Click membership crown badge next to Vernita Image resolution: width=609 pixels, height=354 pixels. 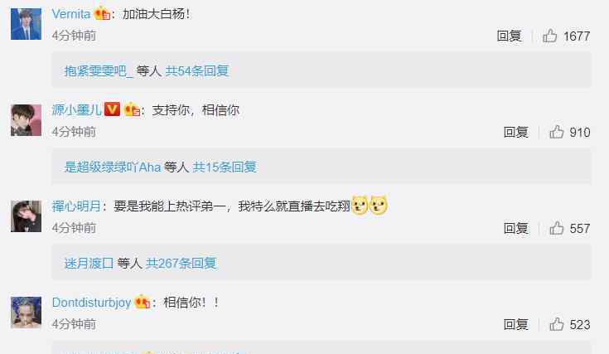102,14
